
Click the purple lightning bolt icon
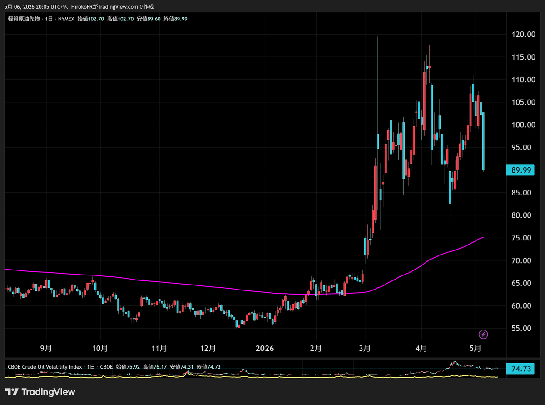point(484,335)
